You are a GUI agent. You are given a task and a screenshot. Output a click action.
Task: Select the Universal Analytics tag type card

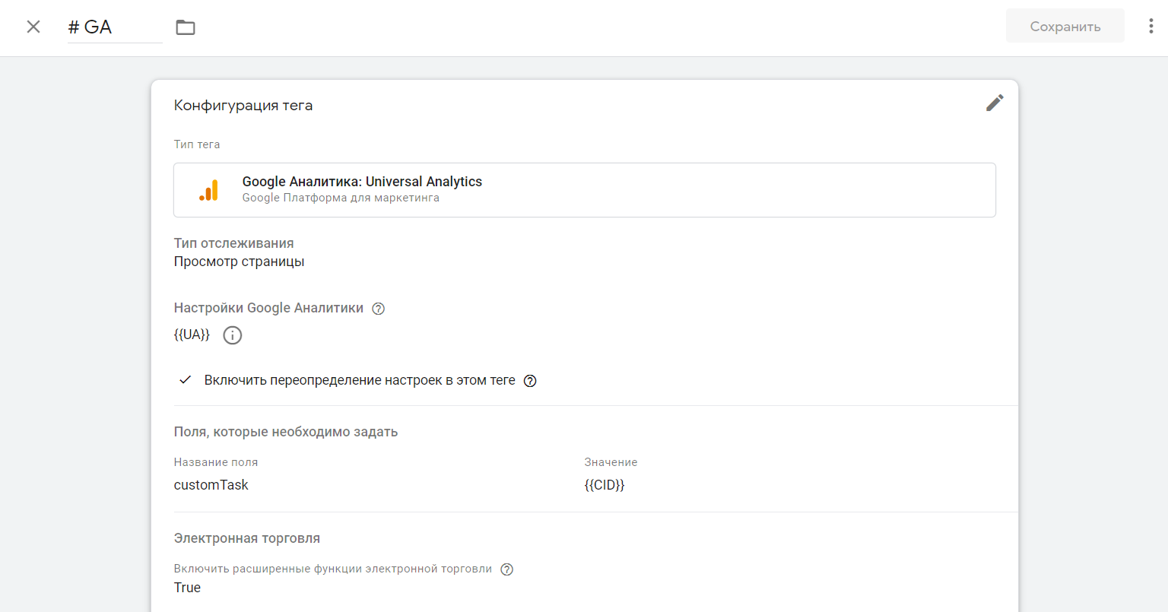click(x=584, y=190)
